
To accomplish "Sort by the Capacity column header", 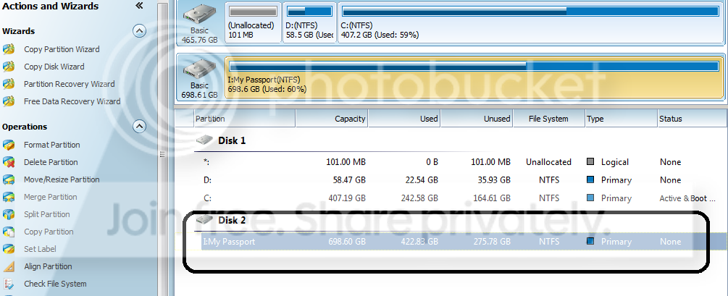I will pos(332,119).
